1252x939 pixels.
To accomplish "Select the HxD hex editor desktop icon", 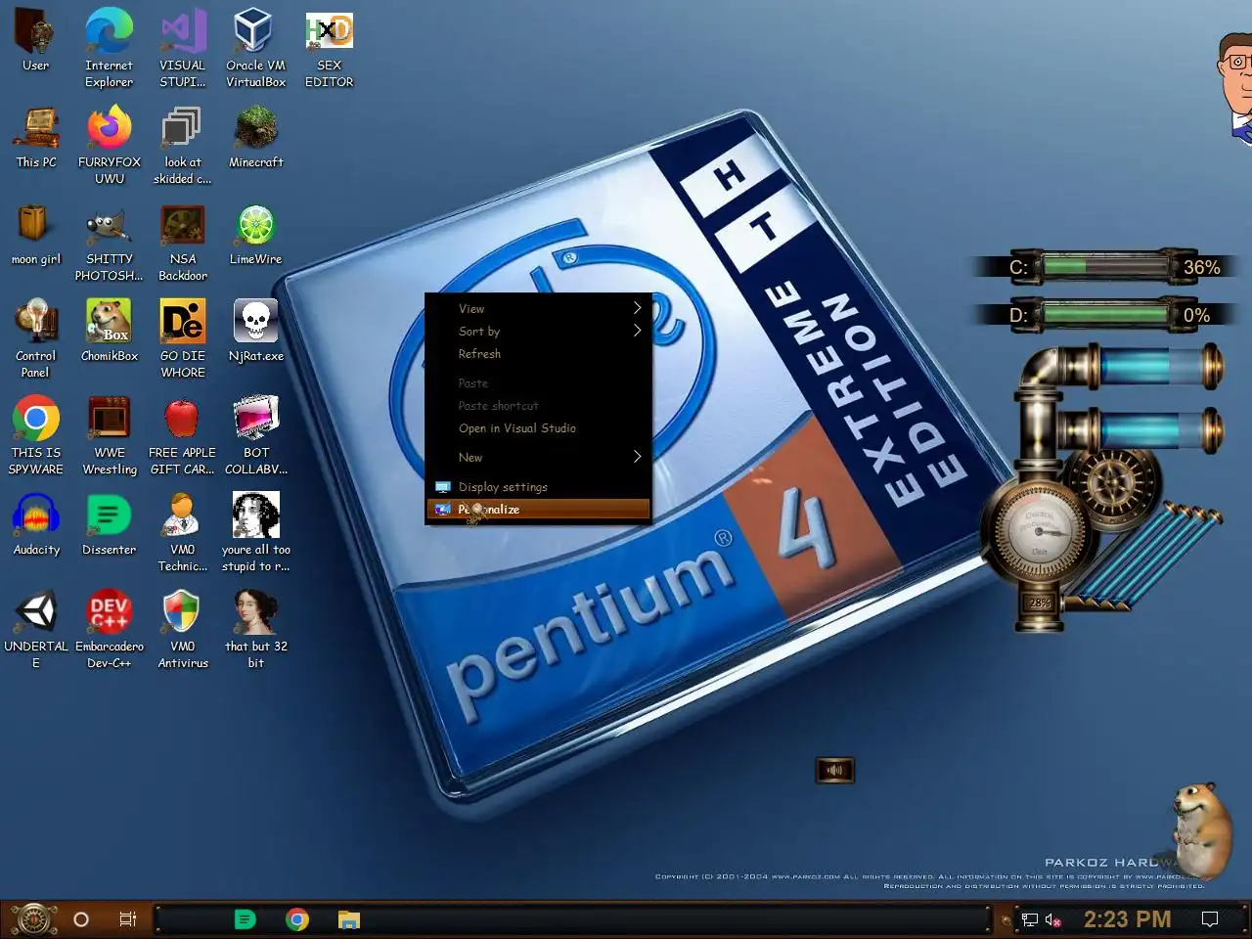I will pyautogui.click(x=329, y=49).
